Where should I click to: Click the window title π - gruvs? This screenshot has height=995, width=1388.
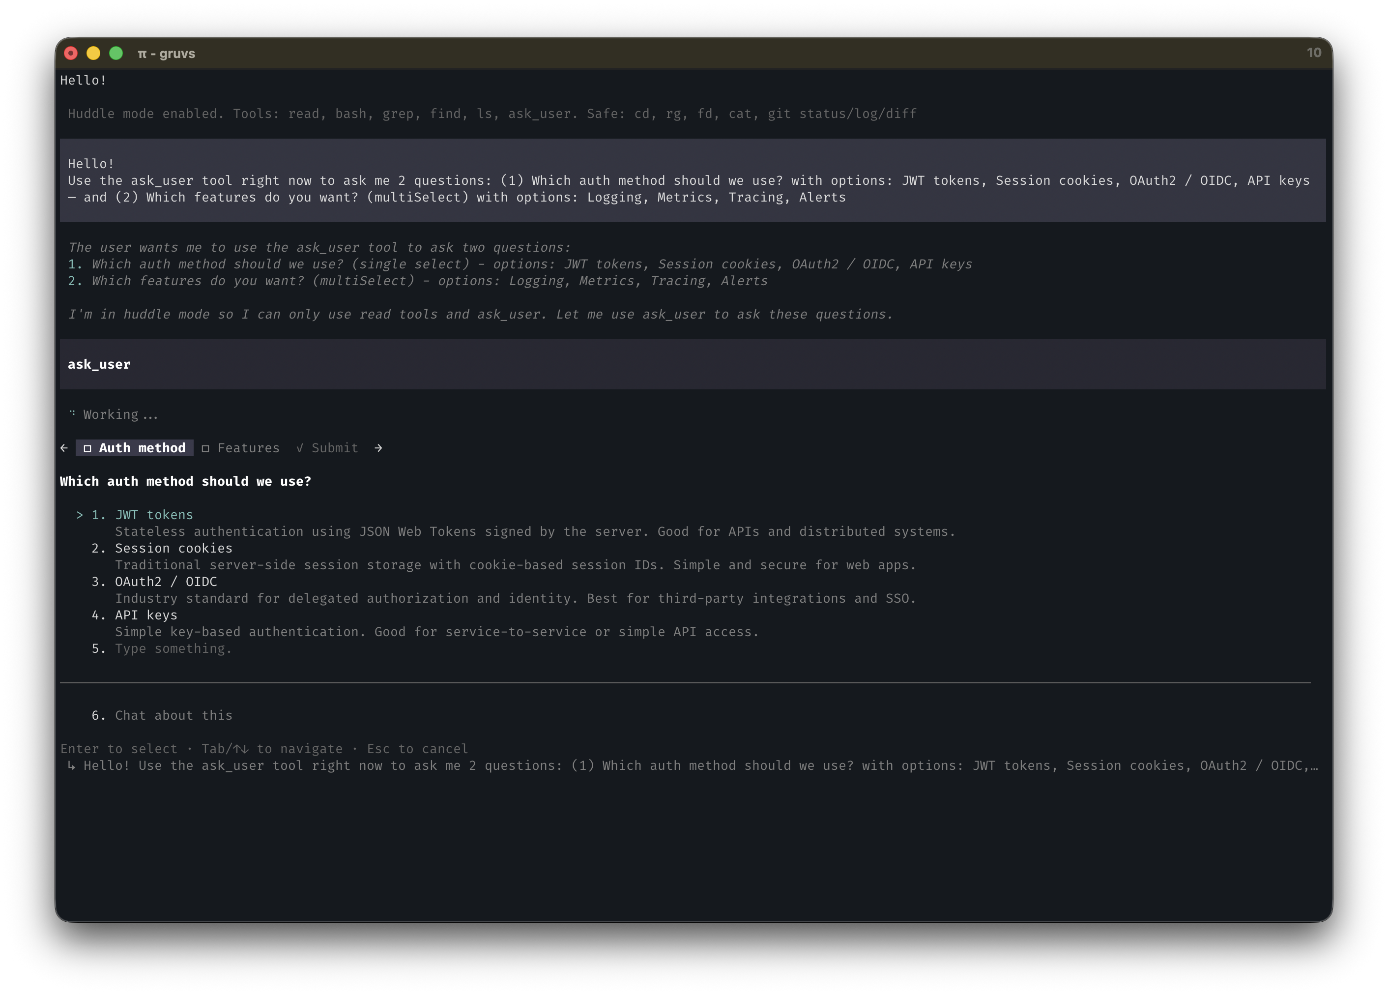(167, 53)
